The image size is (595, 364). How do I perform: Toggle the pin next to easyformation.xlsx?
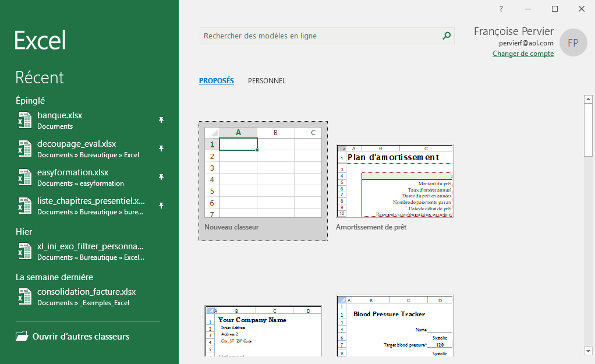point(161,177)
